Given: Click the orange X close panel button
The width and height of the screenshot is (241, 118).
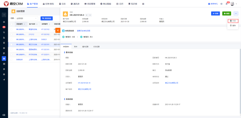Looking at the screenshot, I should [58, 30].
